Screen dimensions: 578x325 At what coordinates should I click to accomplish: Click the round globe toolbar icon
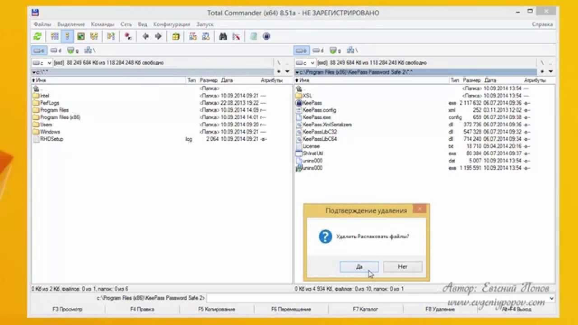tap(266, 37)
